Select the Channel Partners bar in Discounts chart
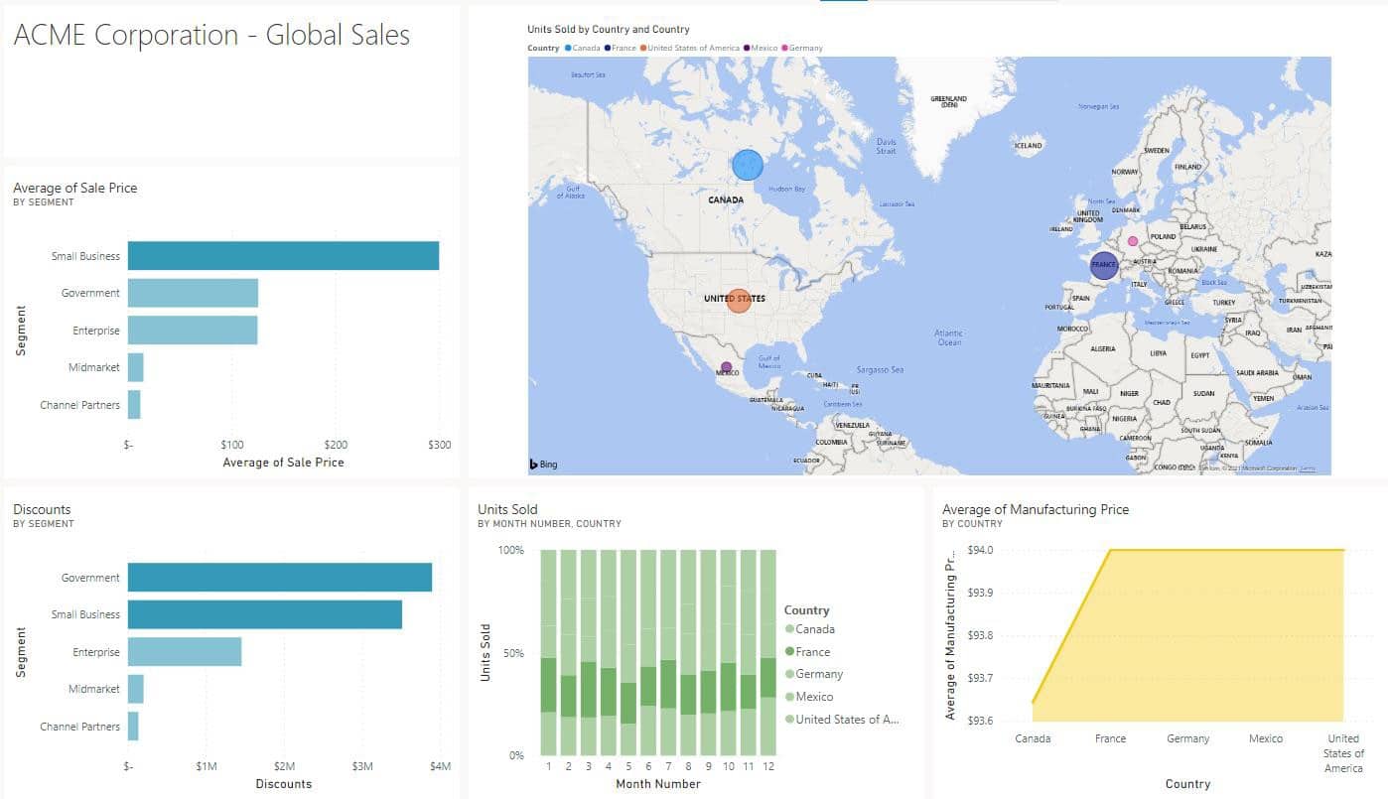 click(x=133, y=727)
